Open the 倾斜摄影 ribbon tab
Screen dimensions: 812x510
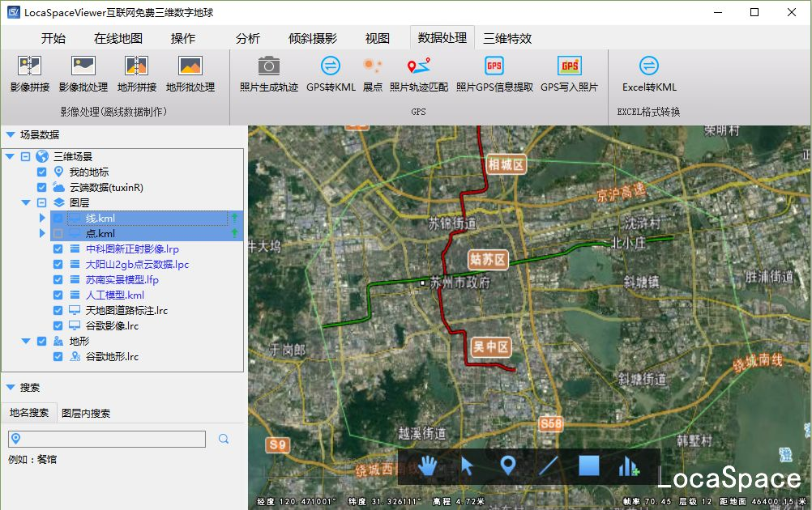[x=313, y=38]
